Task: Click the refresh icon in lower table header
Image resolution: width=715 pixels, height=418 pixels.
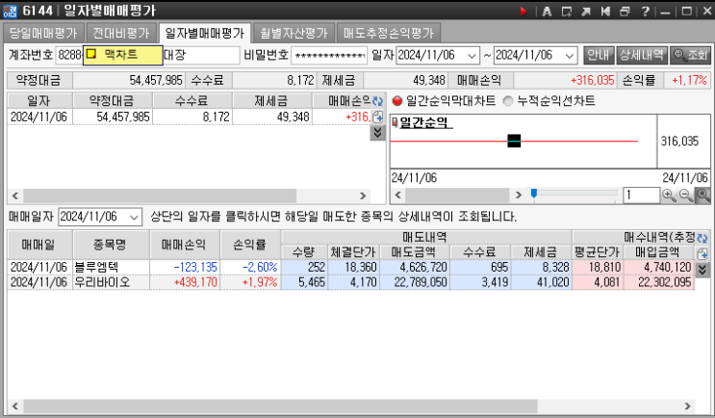Action: [x=702, y=238]
